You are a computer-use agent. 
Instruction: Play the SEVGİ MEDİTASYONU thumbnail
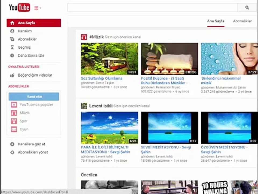pos(170,128)
